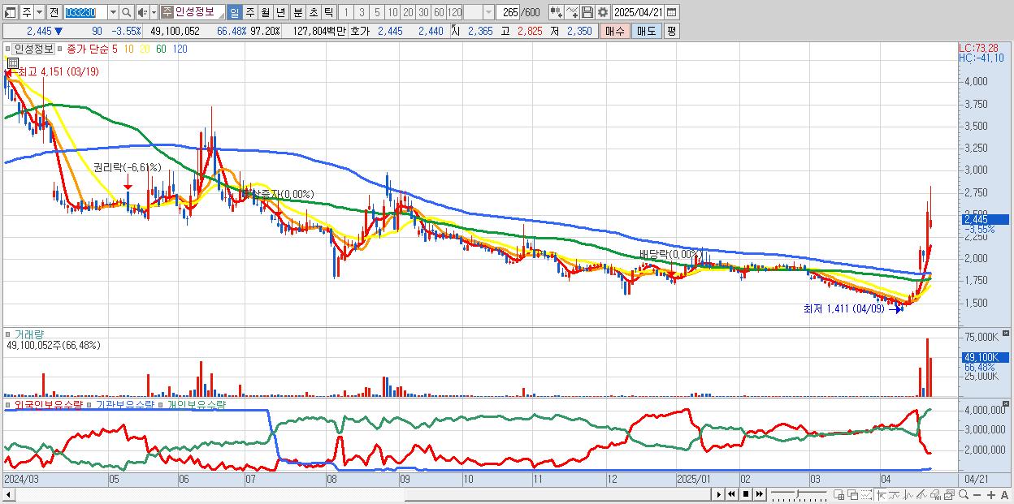This screenshot has height=504, width=1014.
Task: Choose the 30 interval tab
Action: 423,12
